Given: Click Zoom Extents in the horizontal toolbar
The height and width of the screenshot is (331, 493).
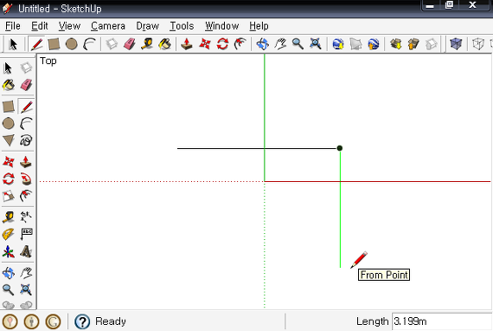Looking at the screenshot, I should (x=316, y=44).
